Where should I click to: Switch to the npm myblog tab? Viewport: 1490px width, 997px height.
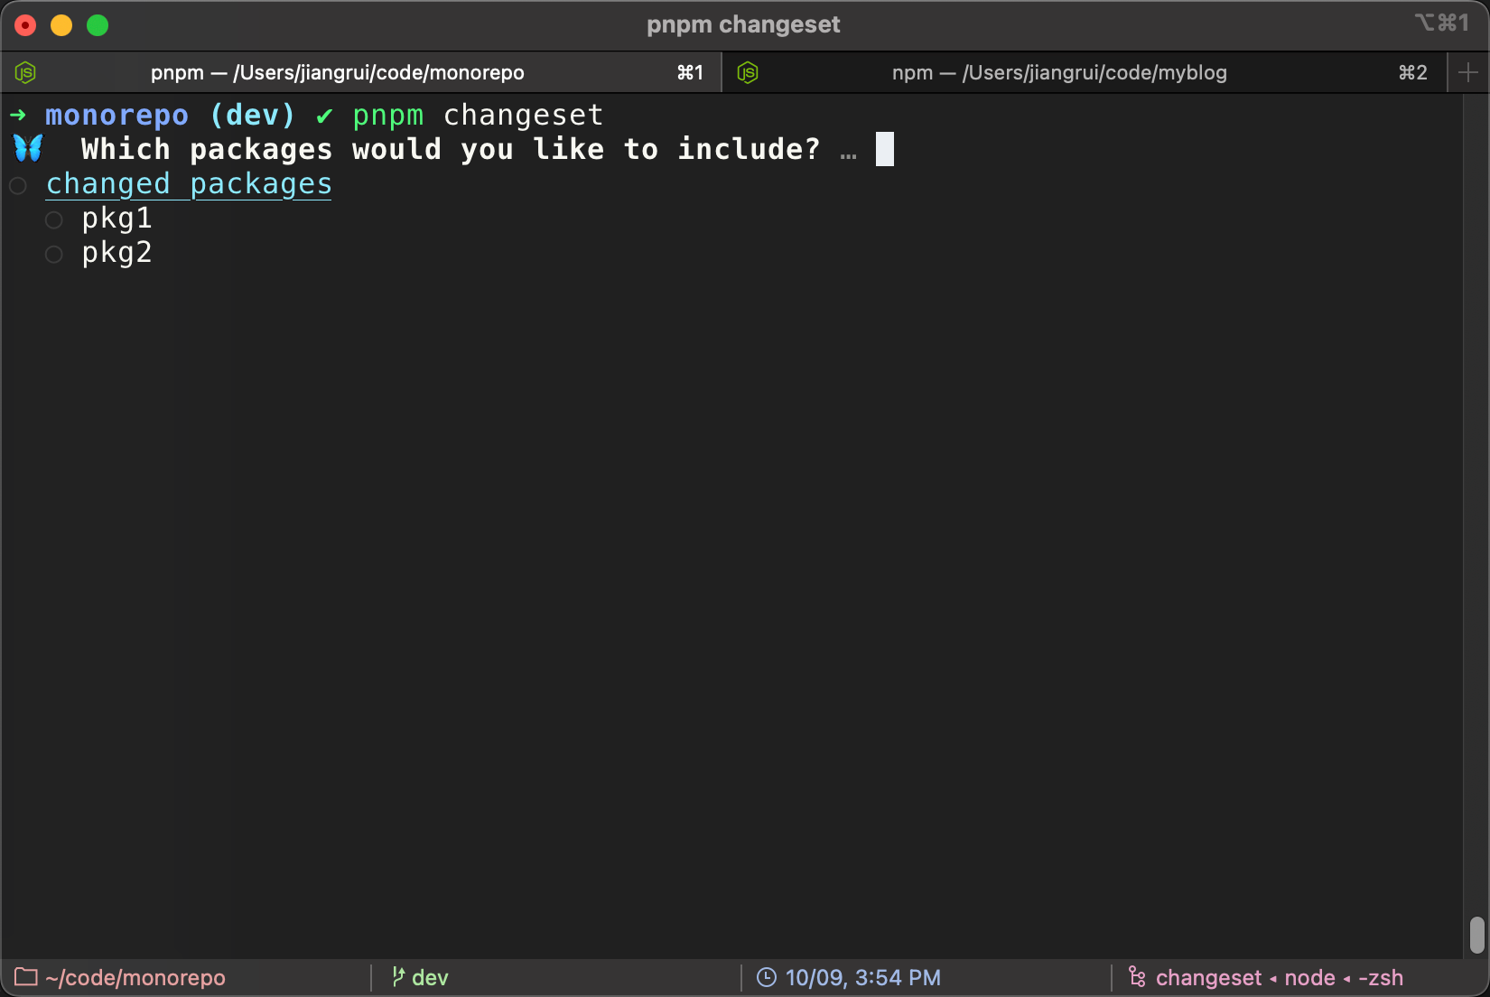coord(1084,72)
